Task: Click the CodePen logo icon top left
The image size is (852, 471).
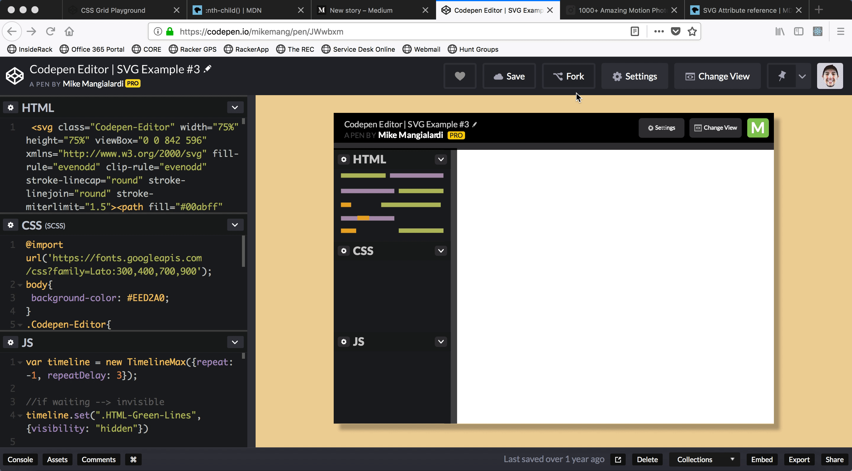Action: (14, 75)
